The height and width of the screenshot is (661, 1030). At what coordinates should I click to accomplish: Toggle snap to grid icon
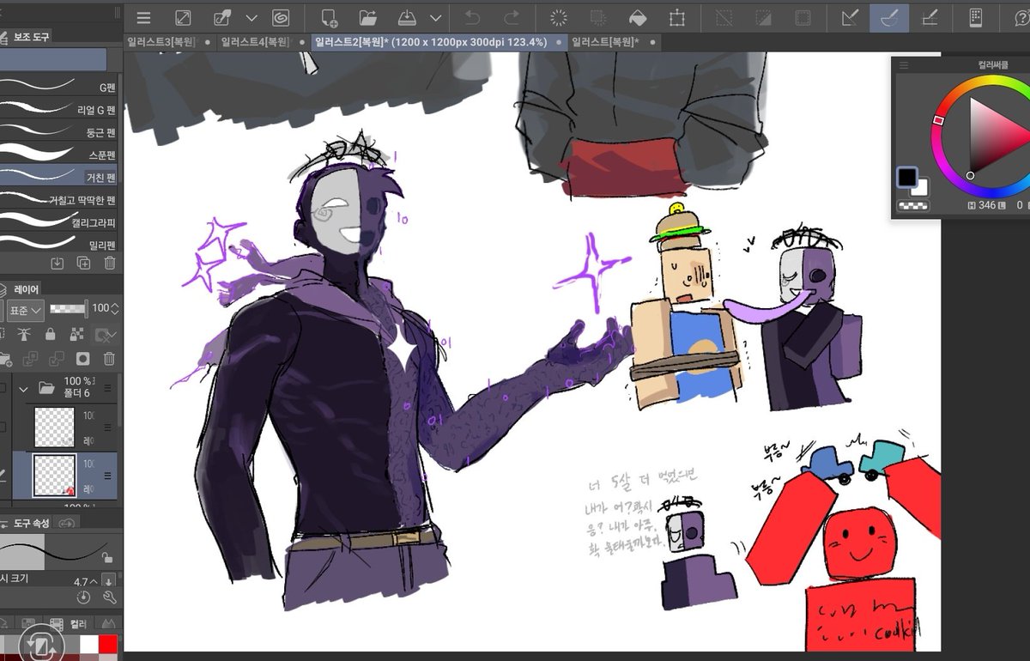[x=929, y=17]
